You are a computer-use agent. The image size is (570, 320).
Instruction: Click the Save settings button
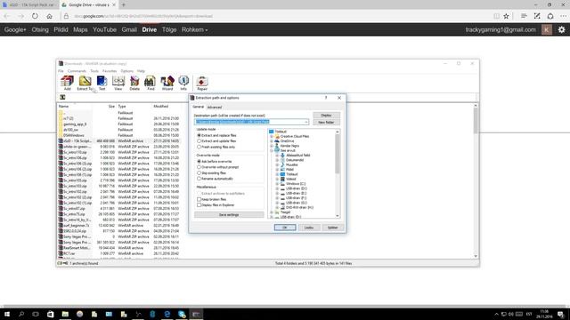[x=229, y=215]
